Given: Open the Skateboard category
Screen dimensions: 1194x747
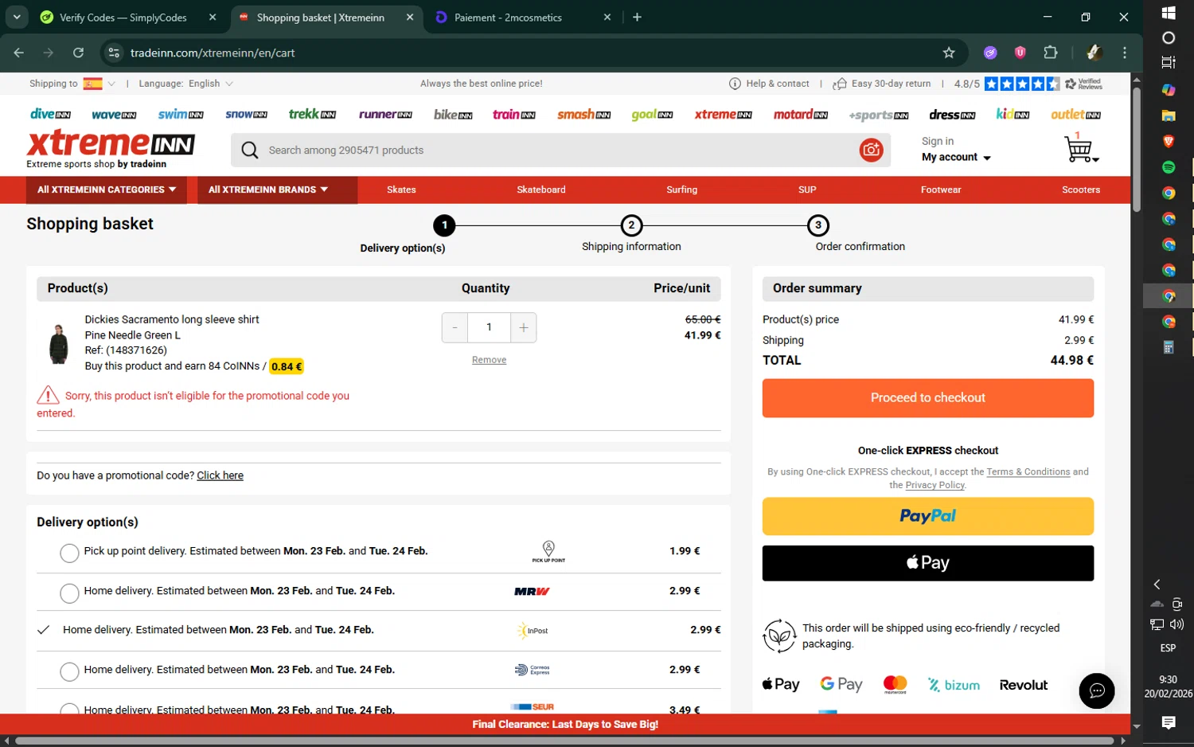Looking at the screenshot, I should [541, 190].
